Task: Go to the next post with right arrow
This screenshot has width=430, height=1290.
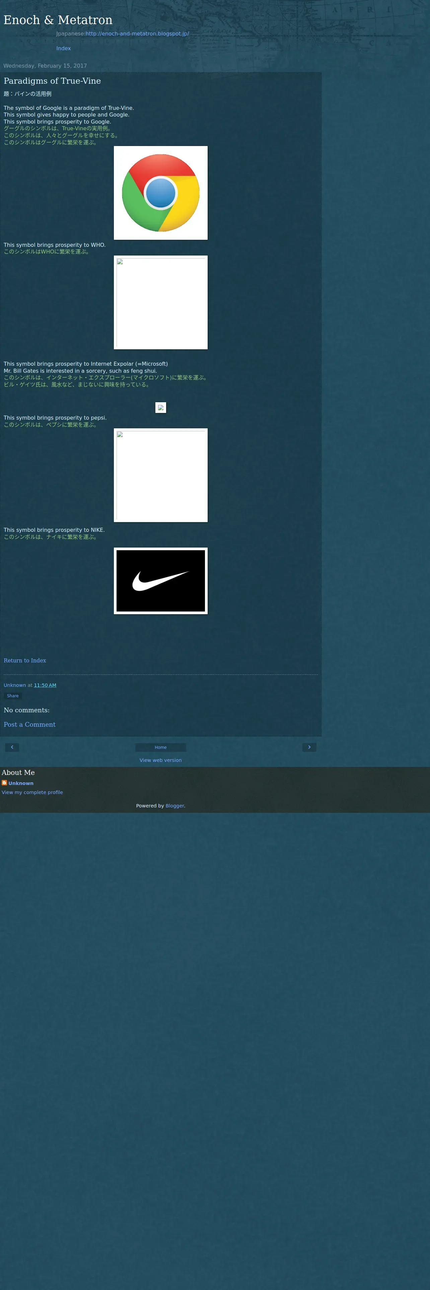Action: coord(309,747)
